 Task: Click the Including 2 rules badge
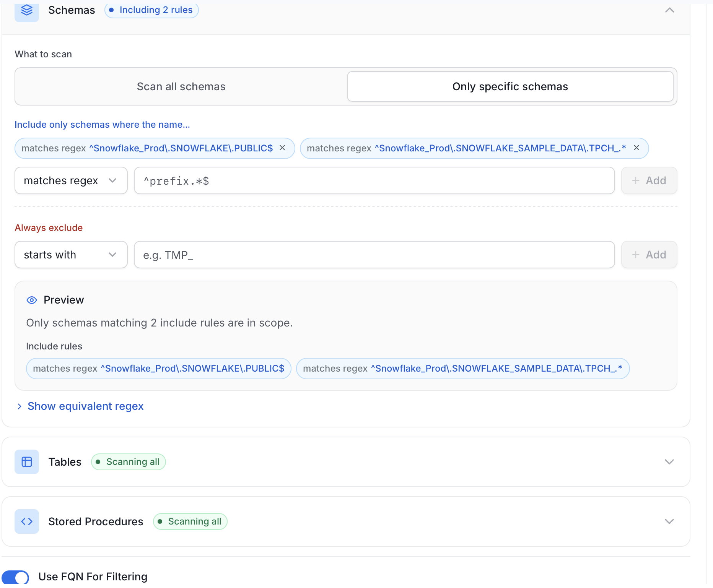(151, 10)
